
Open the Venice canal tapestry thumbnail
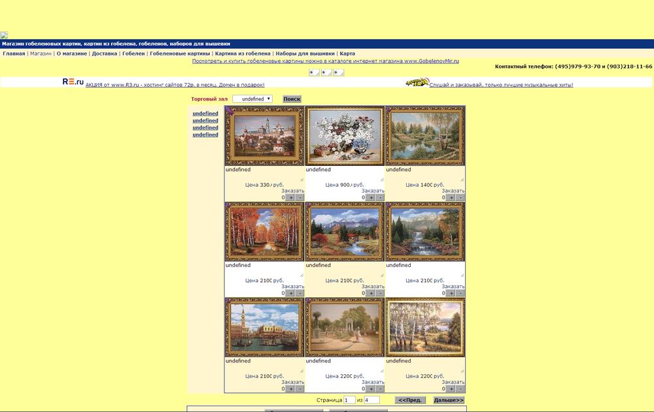pos(264,327)
